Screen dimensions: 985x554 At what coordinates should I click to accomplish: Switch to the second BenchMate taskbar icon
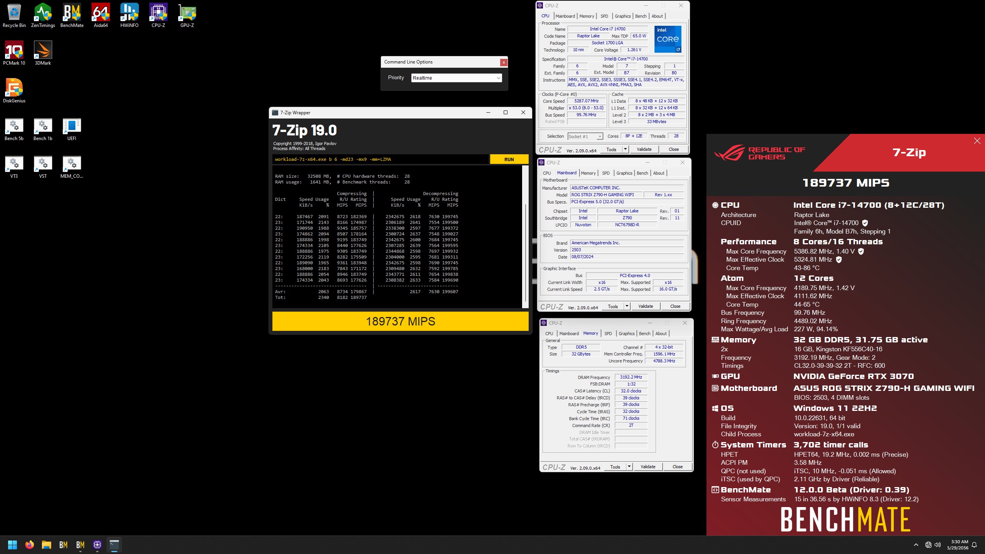pyautogui.click(x=80, y=545)
